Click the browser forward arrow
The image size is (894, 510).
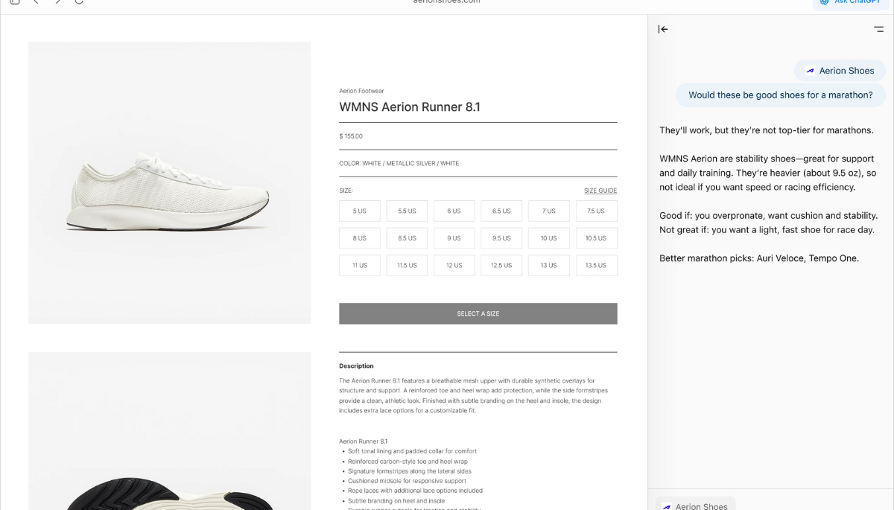click(58, 2)
